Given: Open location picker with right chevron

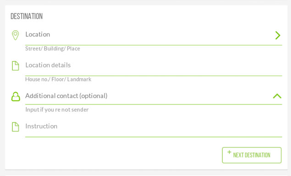Looking at the screenshot, I should coord(278,35).
